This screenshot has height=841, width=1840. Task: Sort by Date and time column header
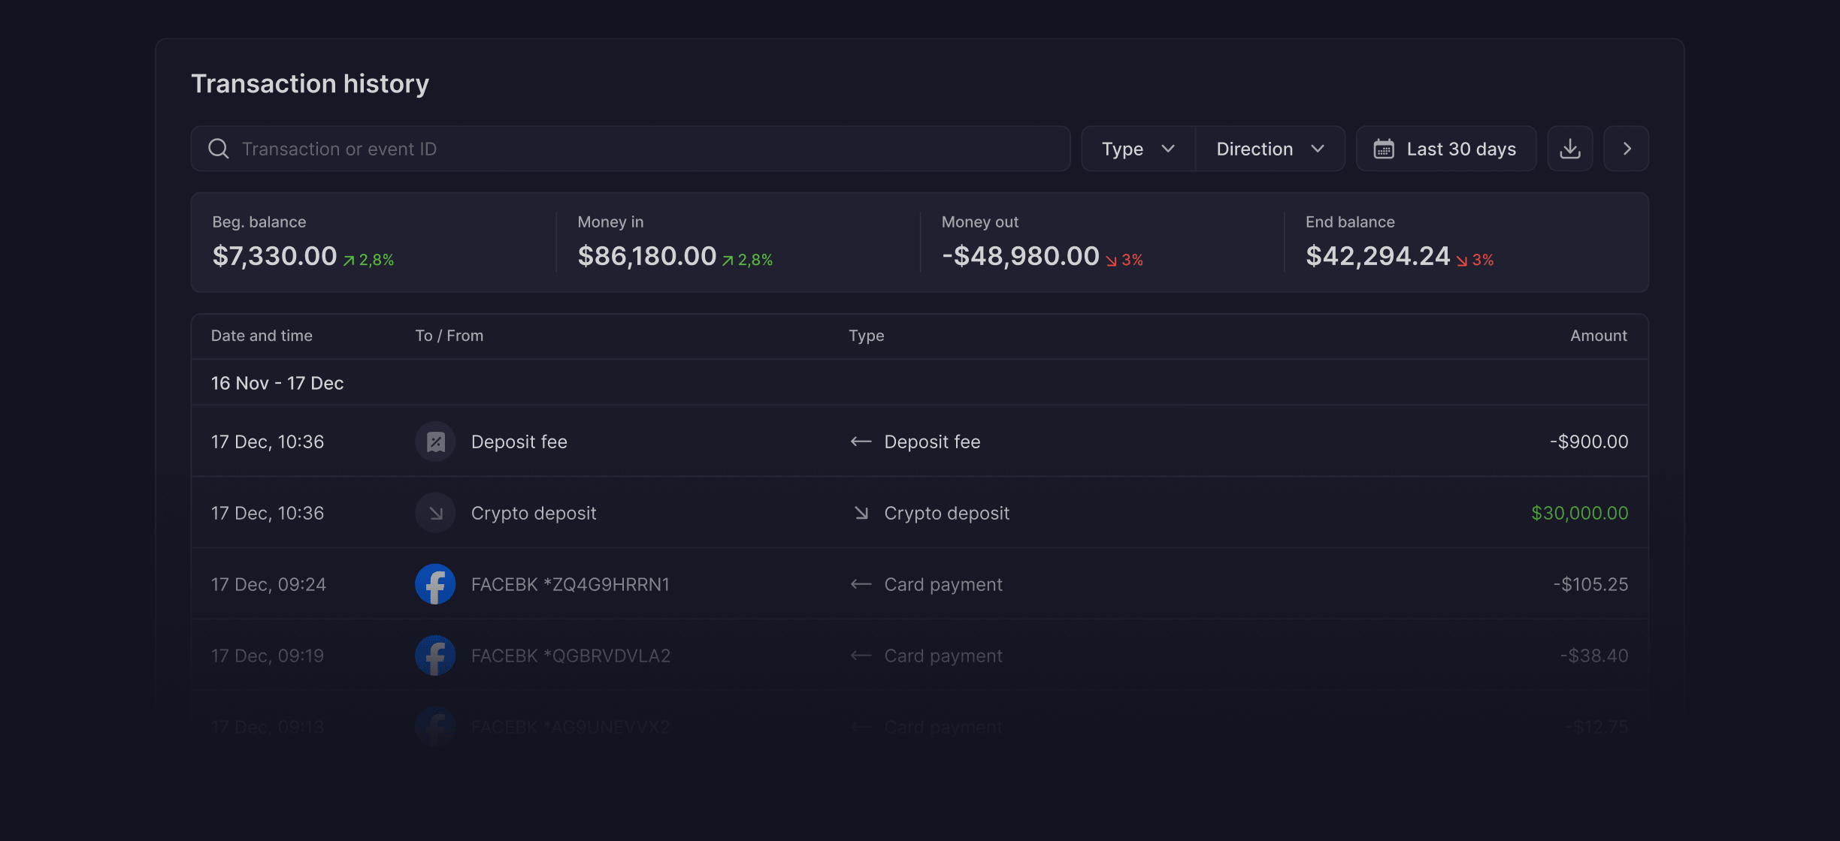click(x=262, y=336)
